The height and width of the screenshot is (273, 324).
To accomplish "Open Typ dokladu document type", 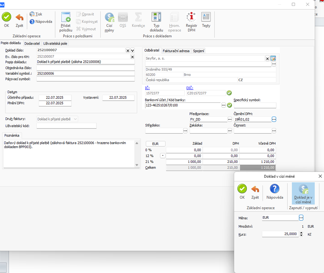I will 156,22.
